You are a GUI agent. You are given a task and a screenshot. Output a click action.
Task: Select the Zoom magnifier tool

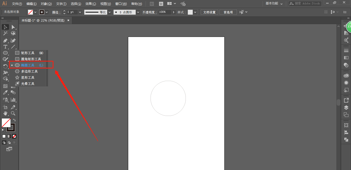(x=13, y=113)
